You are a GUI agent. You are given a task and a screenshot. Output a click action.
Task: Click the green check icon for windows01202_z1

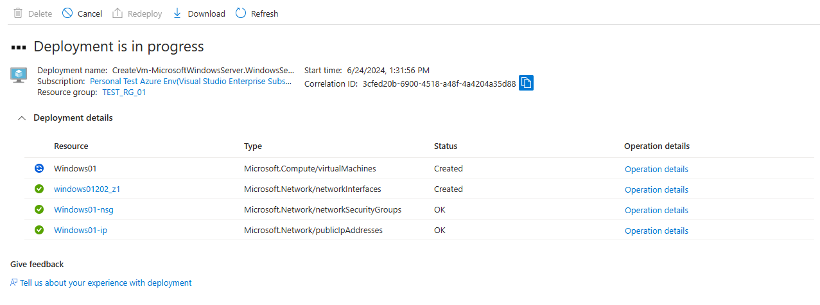[39, 189]
